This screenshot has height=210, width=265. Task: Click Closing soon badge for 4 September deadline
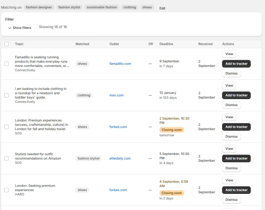172,193
